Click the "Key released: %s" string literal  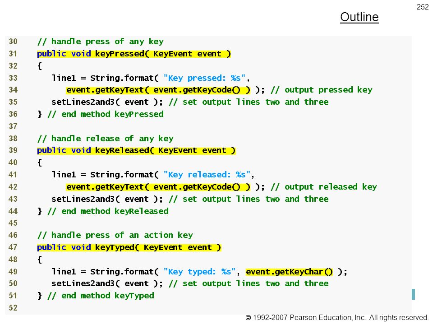[207, 175]
